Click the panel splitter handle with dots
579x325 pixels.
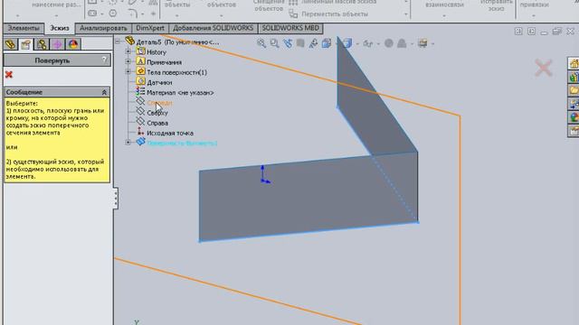click(x=116, y=198)
